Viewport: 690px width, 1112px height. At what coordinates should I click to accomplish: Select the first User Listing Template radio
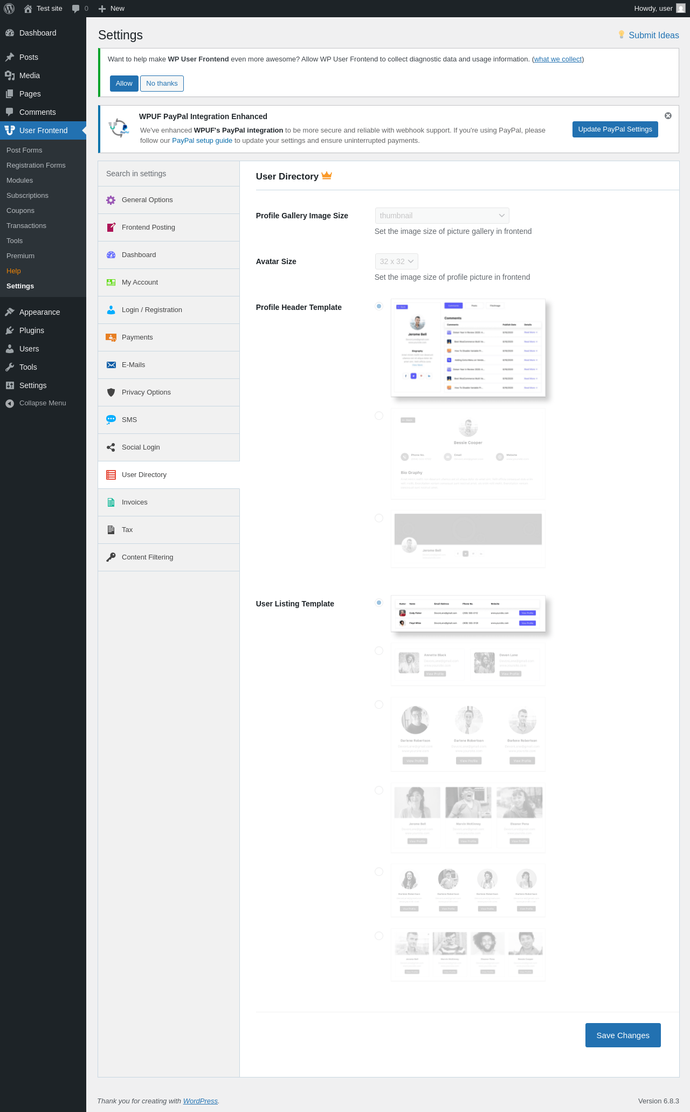tap(379, 603)
